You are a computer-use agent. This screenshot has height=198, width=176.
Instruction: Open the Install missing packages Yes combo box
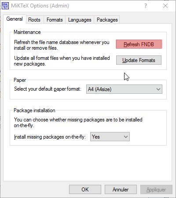(x=110, y=137)
